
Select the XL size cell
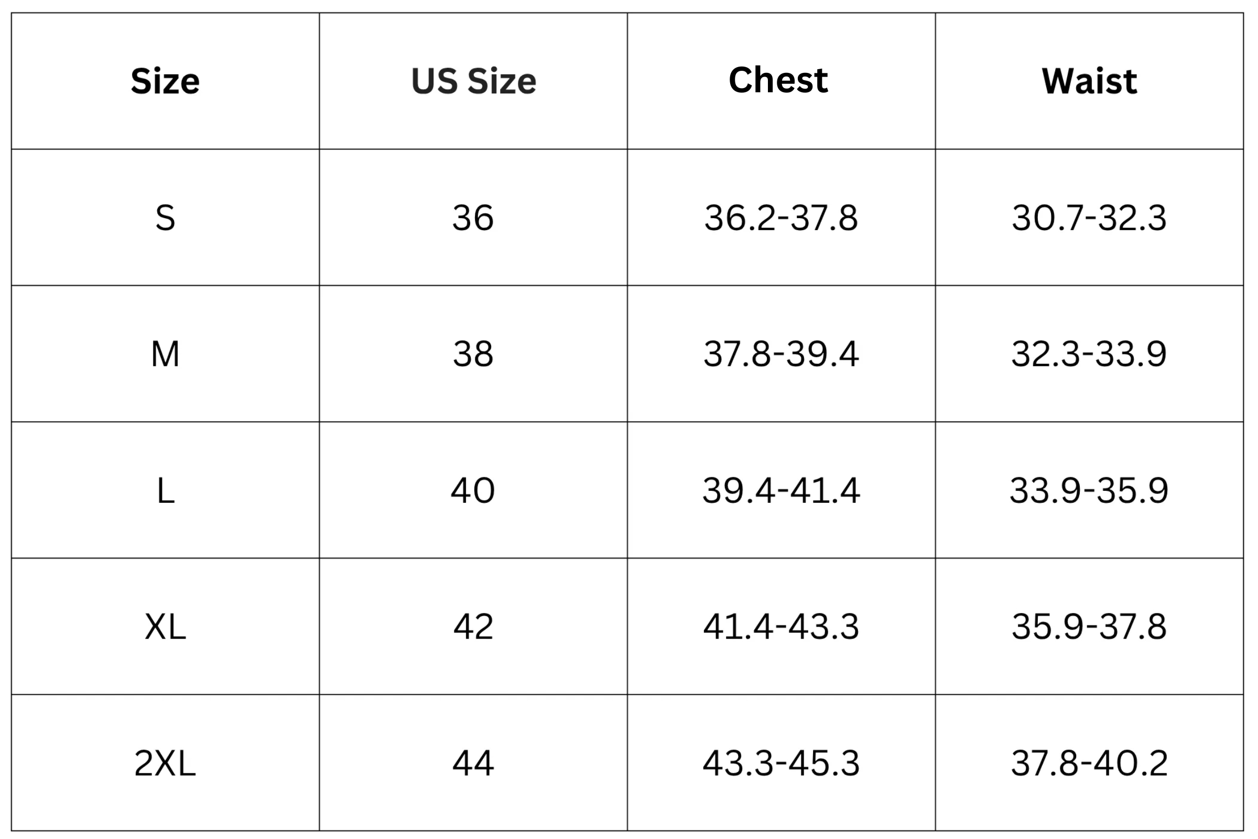[165, 627]
